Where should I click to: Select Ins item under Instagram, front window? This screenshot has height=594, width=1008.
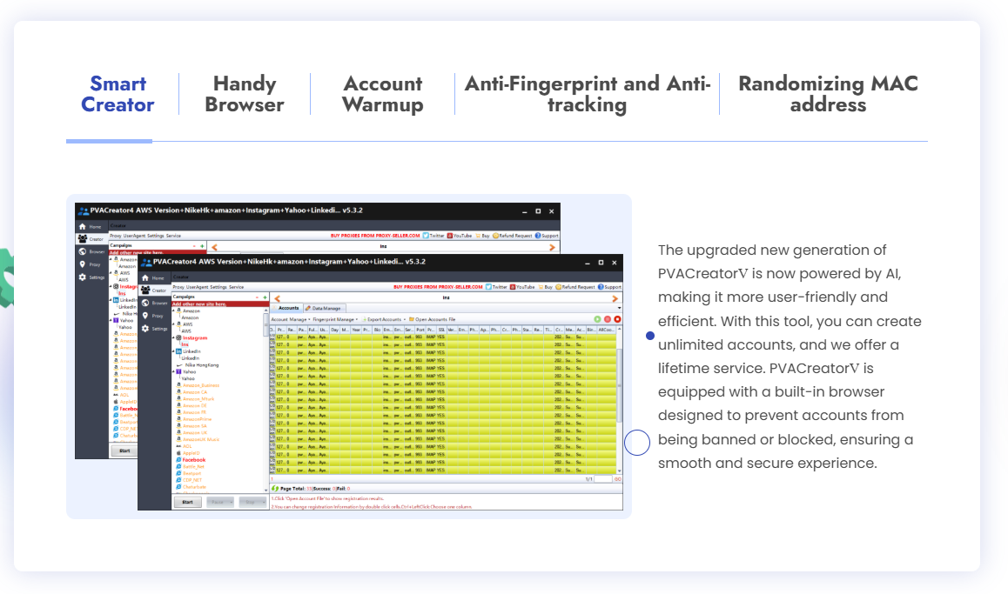tap(185, 345)
